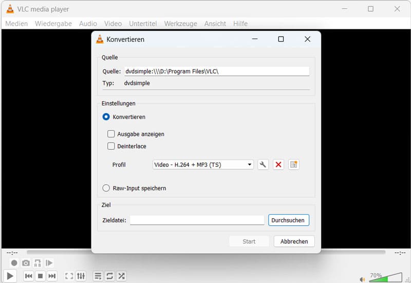411x283 pixels.
Task: Toggle fullscreen mode icon
Action: click(x=69, y=276)
